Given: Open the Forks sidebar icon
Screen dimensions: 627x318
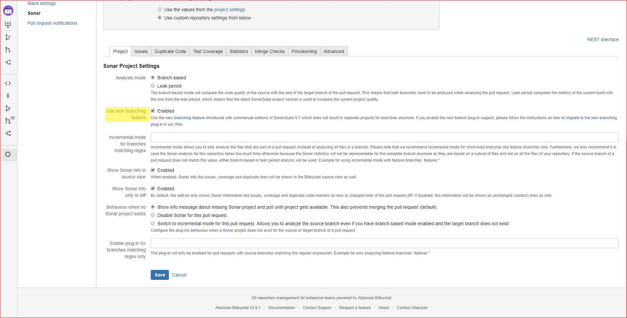Looking at the screenshot, I should pyautogui.click(x=8, y=133).
